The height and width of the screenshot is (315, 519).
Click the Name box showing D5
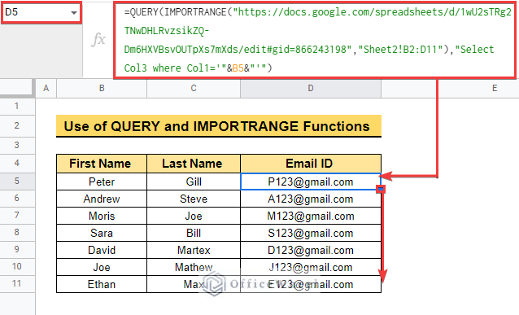click(x=41, y=12)
